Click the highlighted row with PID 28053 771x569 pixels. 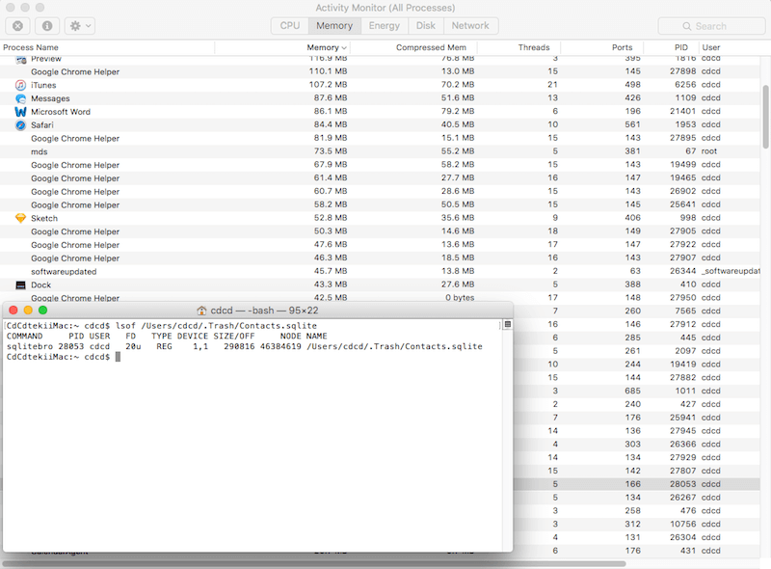tap(637, 484)
